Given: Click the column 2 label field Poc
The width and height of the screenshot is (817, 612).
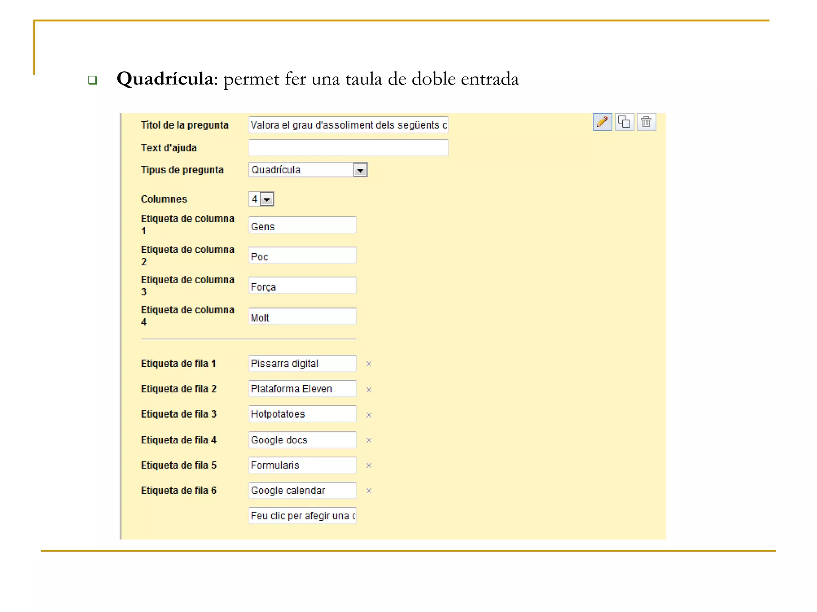Looking at the screenshot, I should 302,256.
